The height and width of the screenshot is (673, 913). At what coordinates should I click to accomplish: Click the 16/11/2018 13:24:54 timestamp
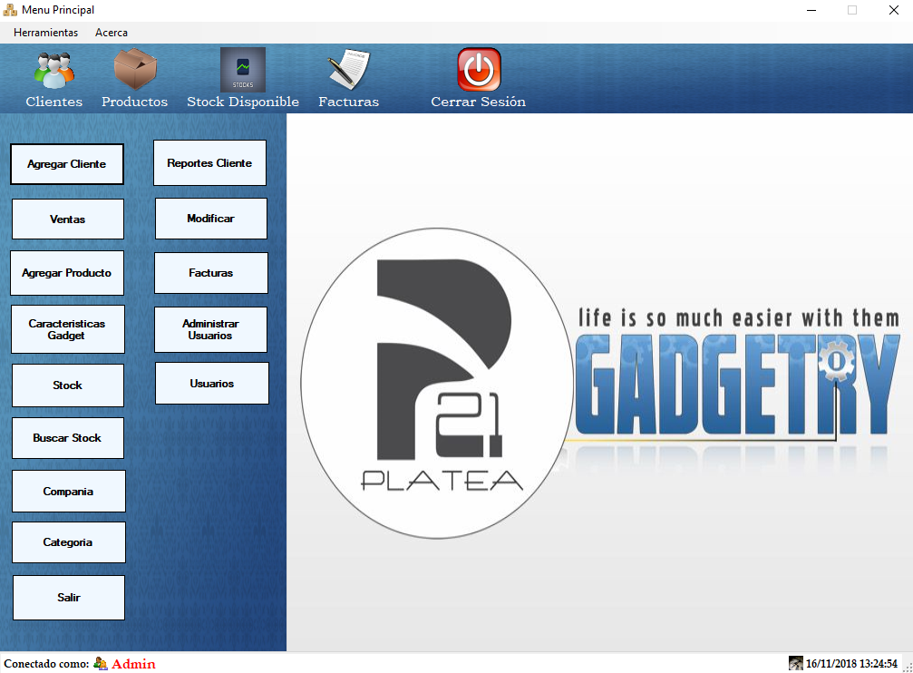tap(851, 663)
